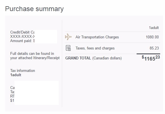The image size is (165, 114).
Task: Click the 1080.00 air transportation amount
Action: tap(152, 37)
